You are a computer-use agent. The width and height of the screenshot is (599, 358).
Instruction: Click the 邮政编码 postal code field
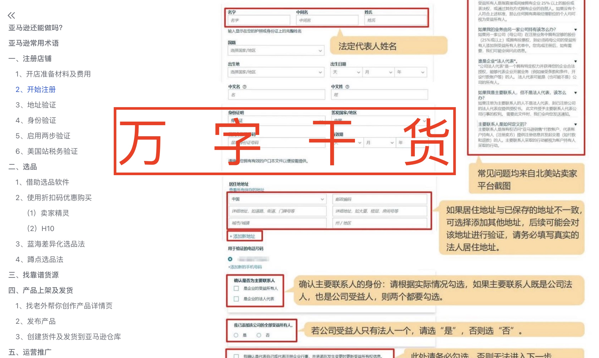pyautogui.click(x=379, y=199)
